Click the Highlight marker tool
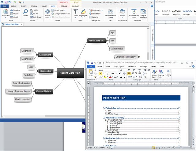Image resolution: width=196 pixels, height=151 pixels. pos(83,13)
